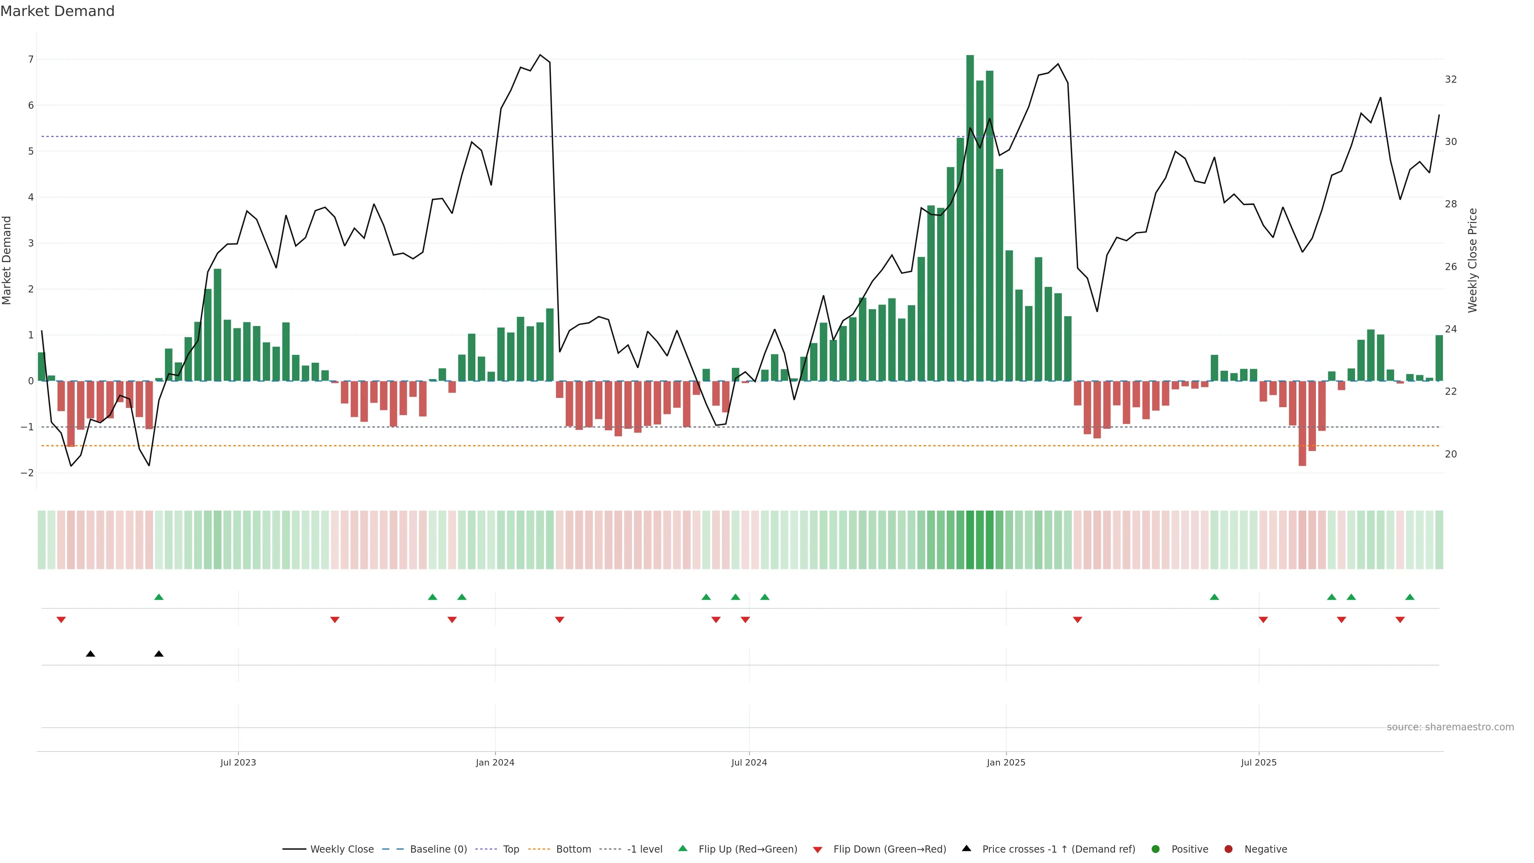Toggle the Top dotted line legend entry

pyautogui.click(x=511, y=849)
